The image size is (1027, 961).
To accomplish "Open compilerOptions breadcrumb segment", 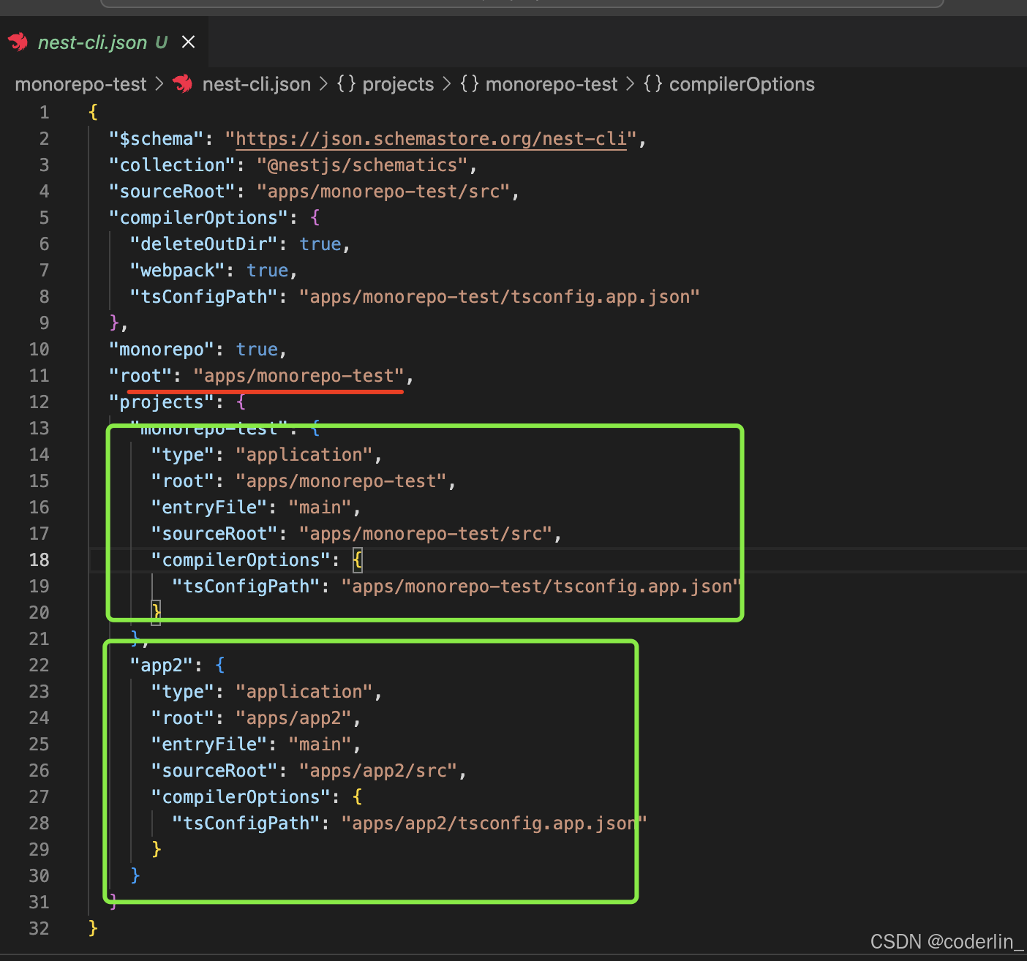I will pos(742,84).
